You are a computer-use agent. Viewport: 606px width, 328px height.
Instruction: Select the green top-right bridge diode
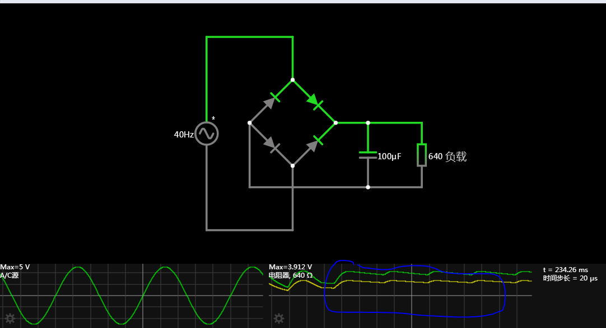coord(314,101)
